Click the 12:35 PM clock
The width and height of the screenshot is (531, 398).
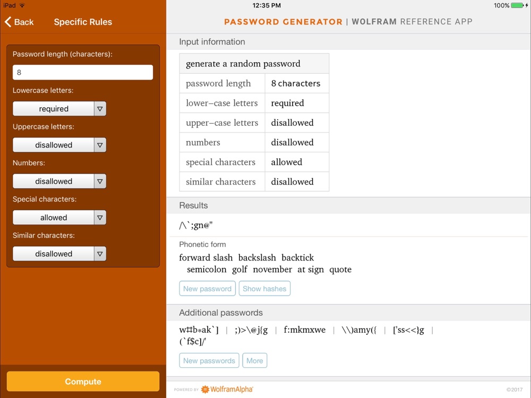tap(267, 5)
